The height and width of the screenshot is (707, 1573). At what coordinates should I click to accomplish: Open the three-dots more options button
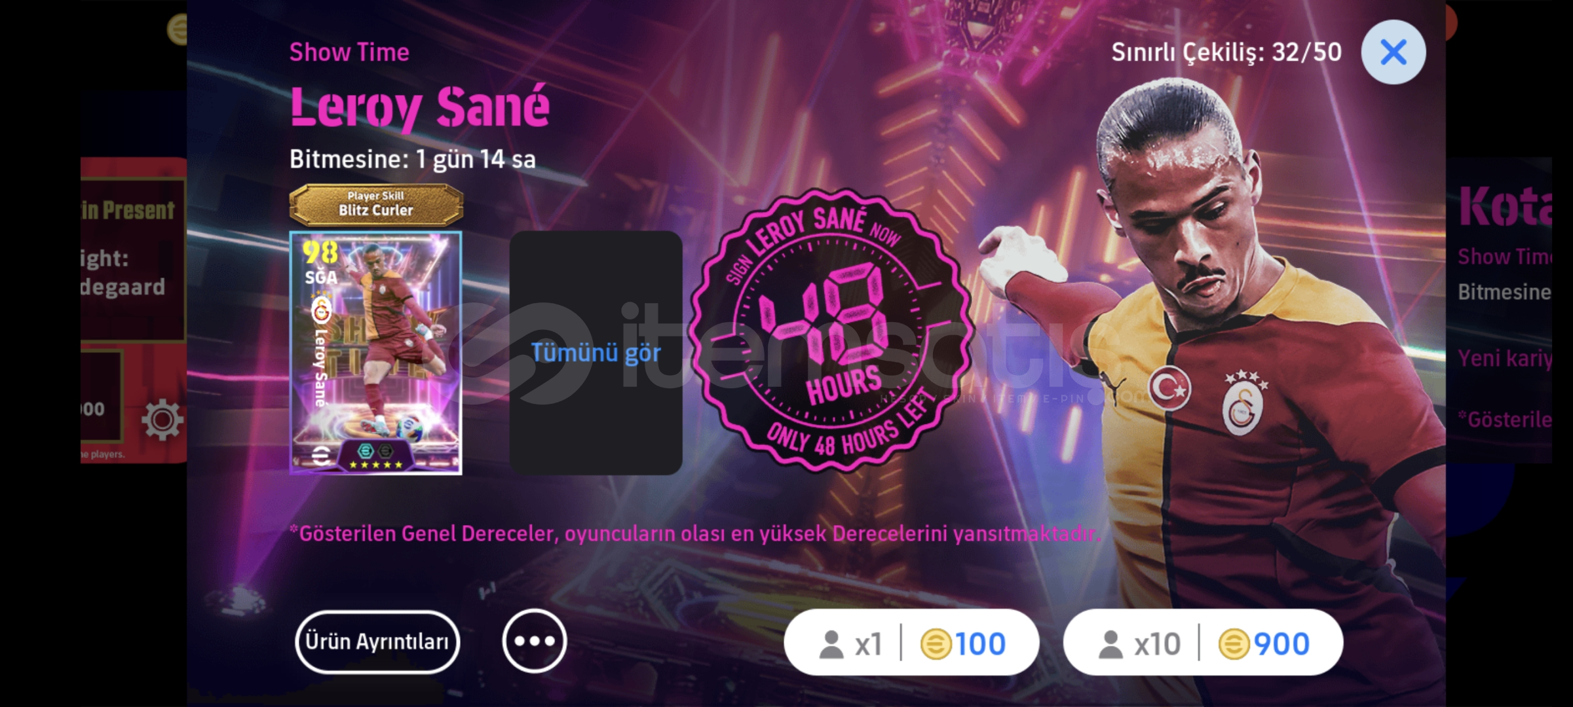point(535,641)
